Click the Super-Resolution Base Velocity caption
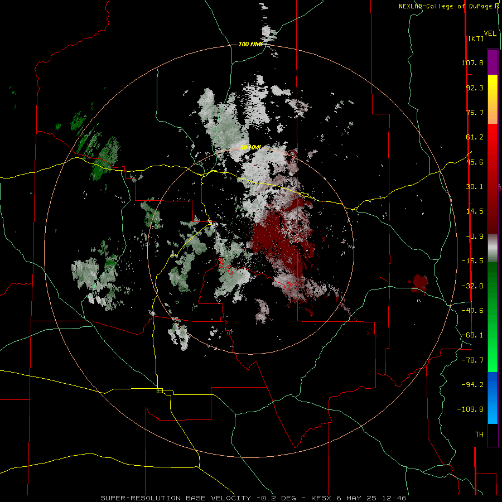 tap(254, 498)
